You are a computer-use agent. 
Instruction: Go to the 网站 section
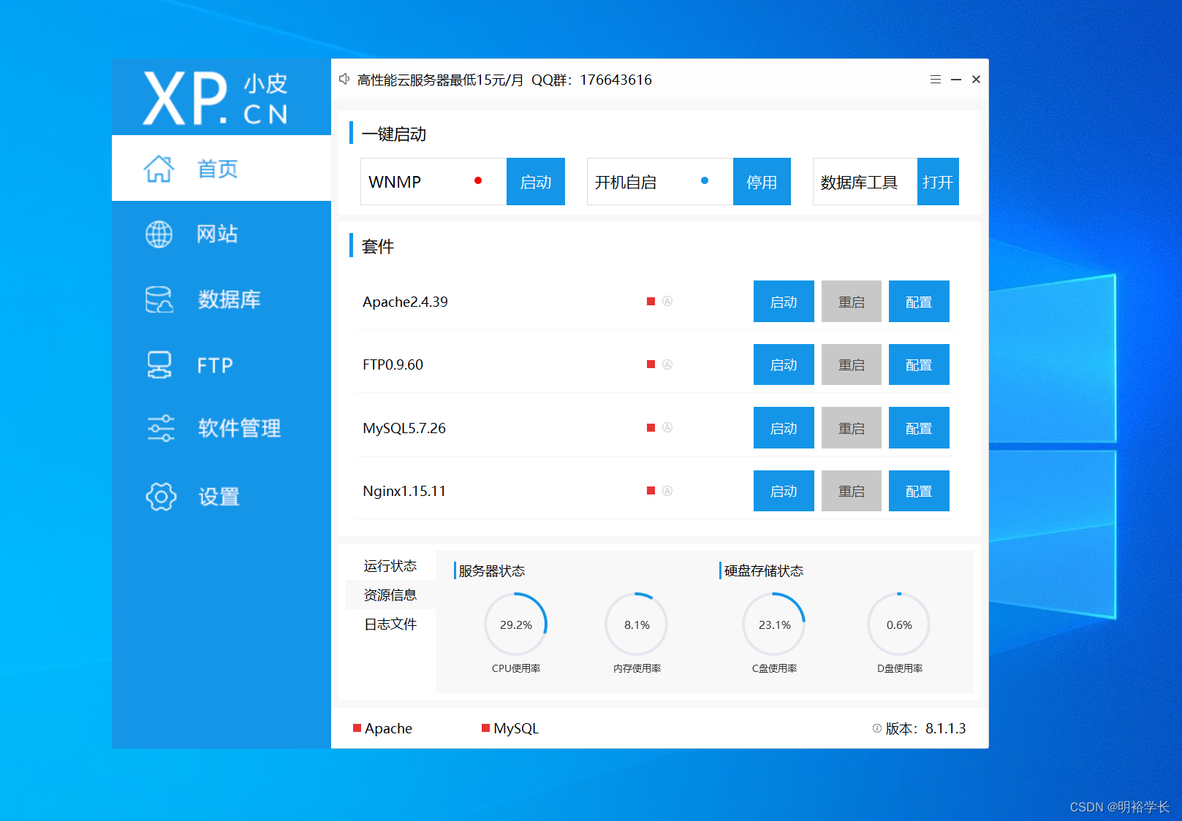pyautogui.click(x=221, y=234)
